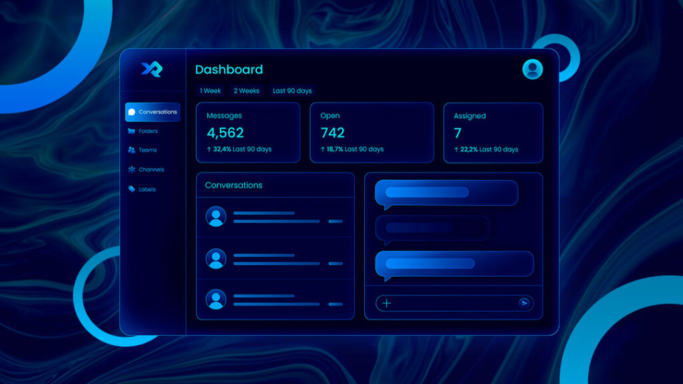The height and width of the screenshot is (384, 683).
Task: Select the first conversation's avatar
Action: [215, 217]
